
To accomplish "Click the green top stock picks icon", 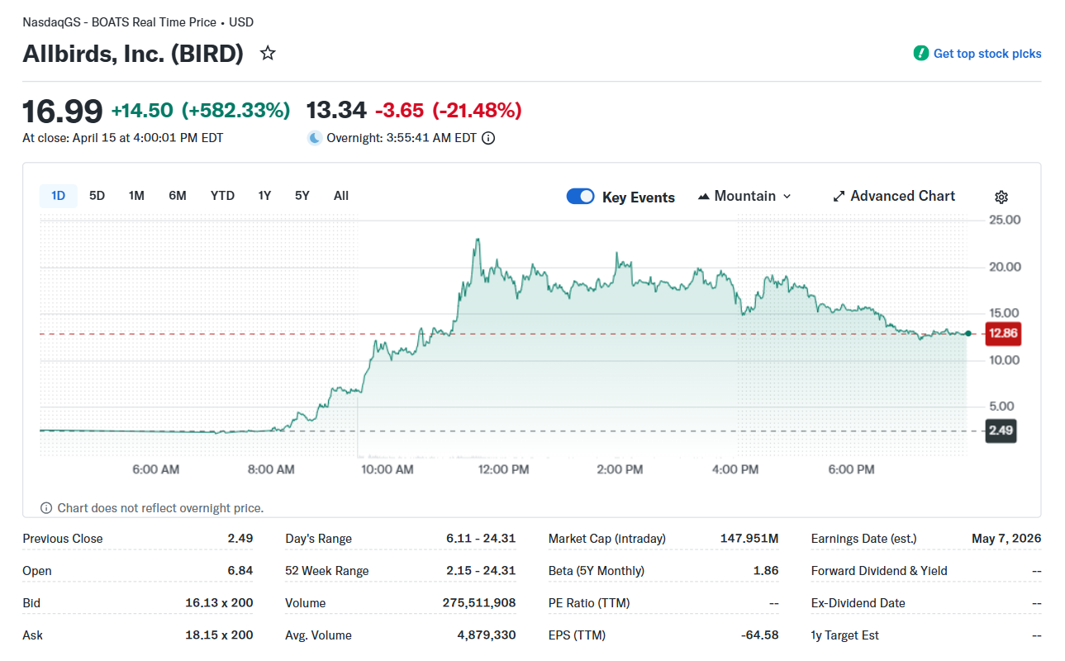I will pyautogui.click(x=920, y=54).
